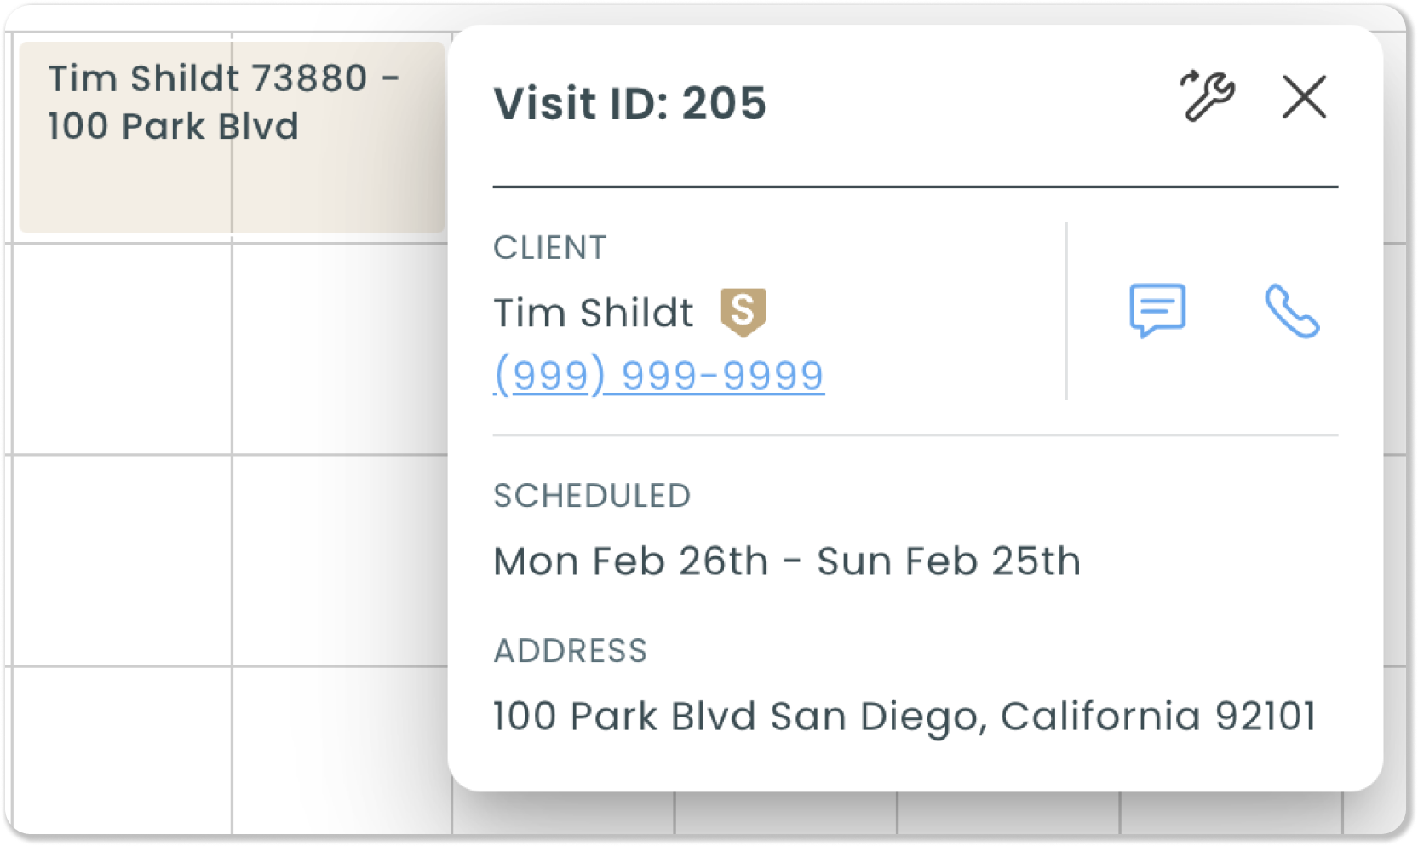Image resolution: width=1418 pixels, height=846 pixels.
Task: Close the Visit ID 205 popup
Action: [x=1304, y=96]
